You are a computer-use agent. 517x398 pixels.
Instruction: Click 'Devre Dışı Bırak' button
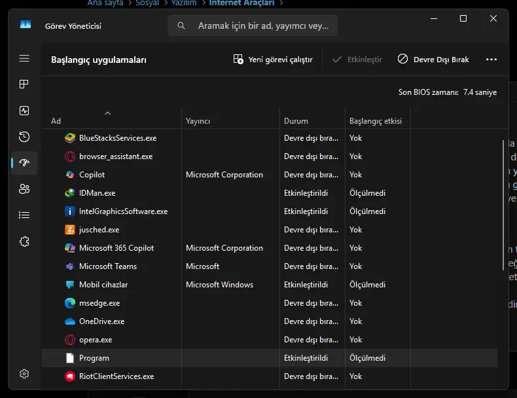[433, 60]
